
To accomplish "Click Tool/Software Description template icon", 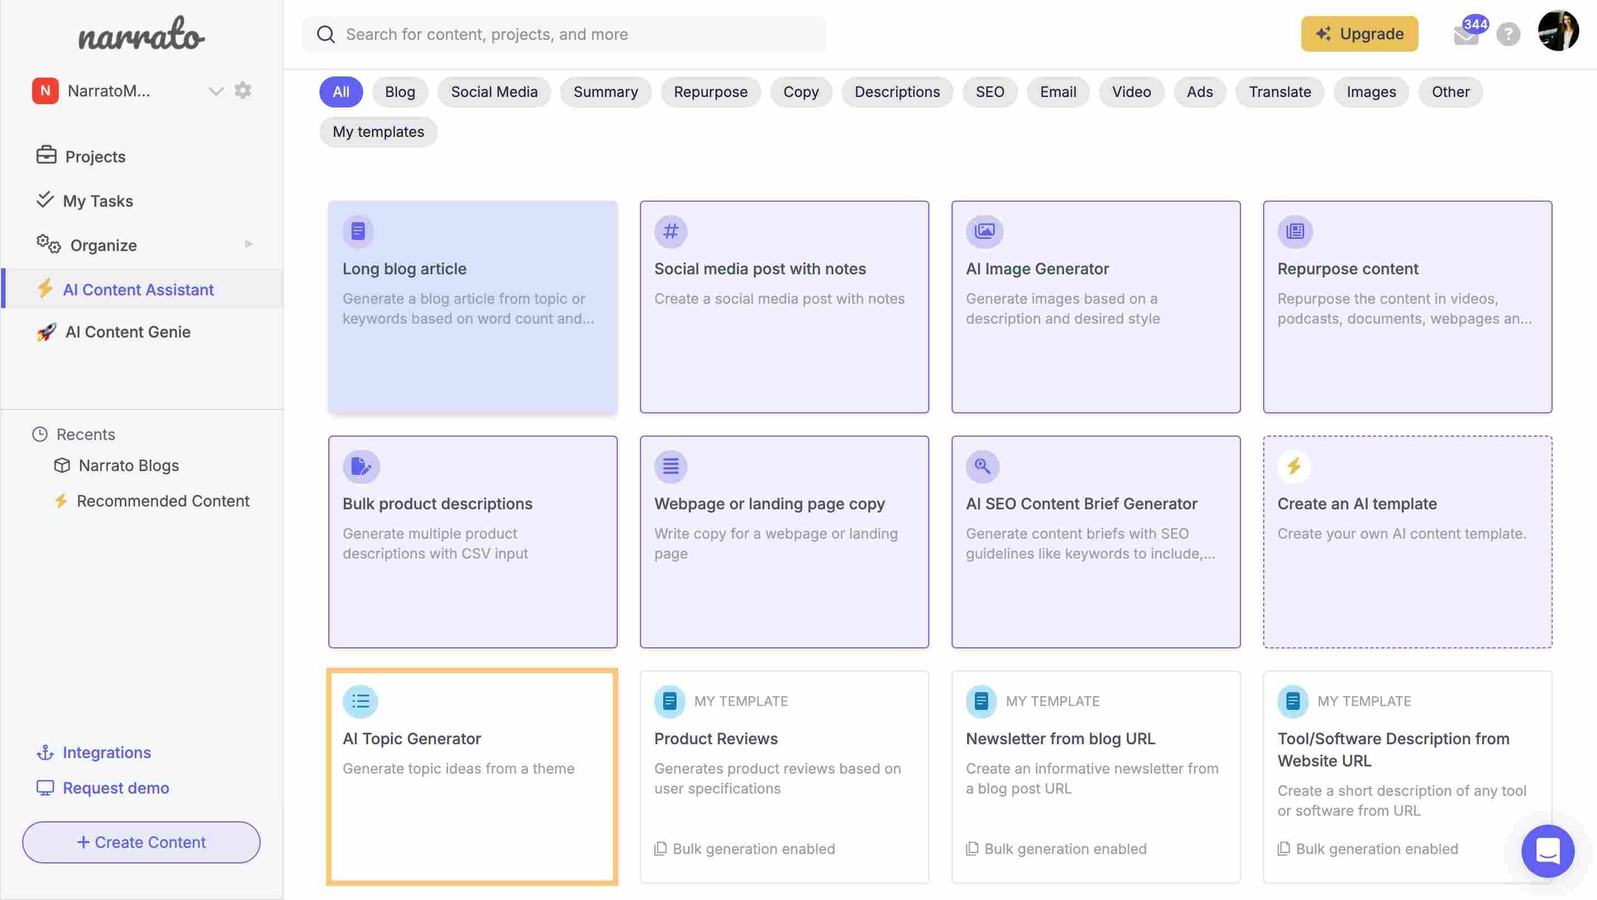I will pyautogui.click(x=1293, y=701).
